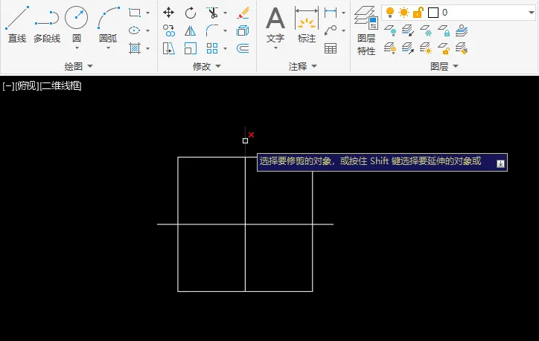
Task: Select the Leader annotation tool
Action: coord(331,30)
